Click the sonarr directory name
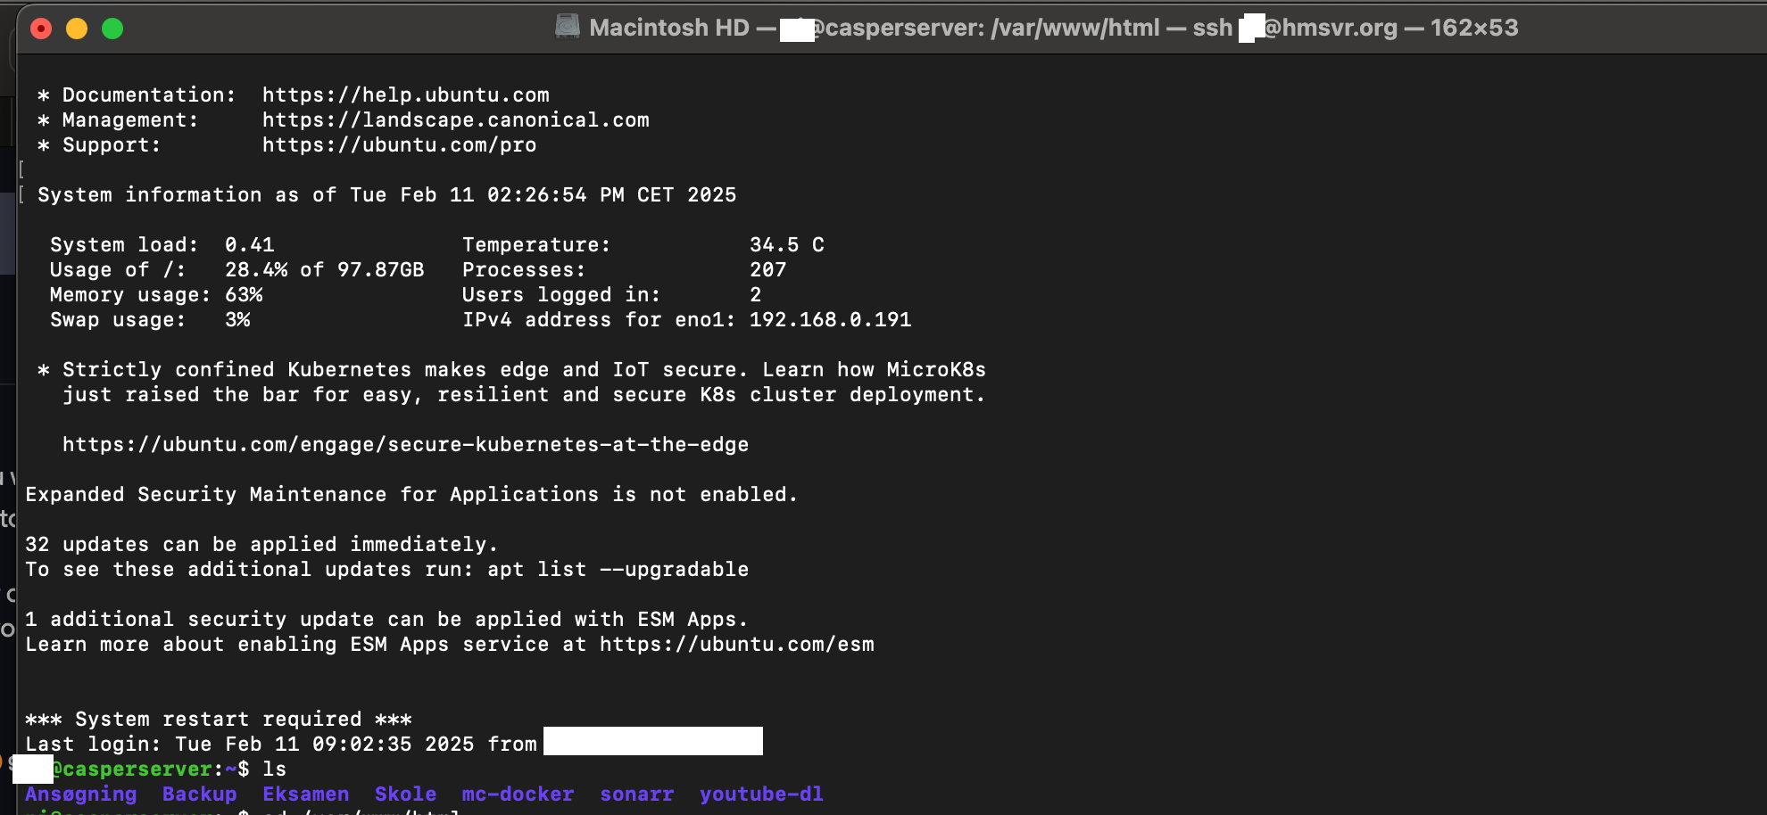 pyautogui.click(x=637, y=794)
